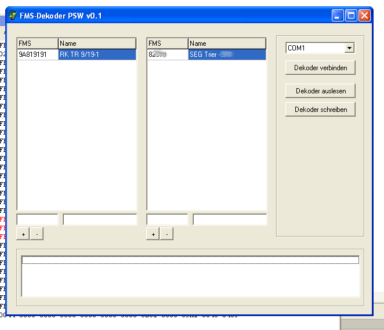Click the FMS-Dekoder title bar app icon

pos(13,16)
